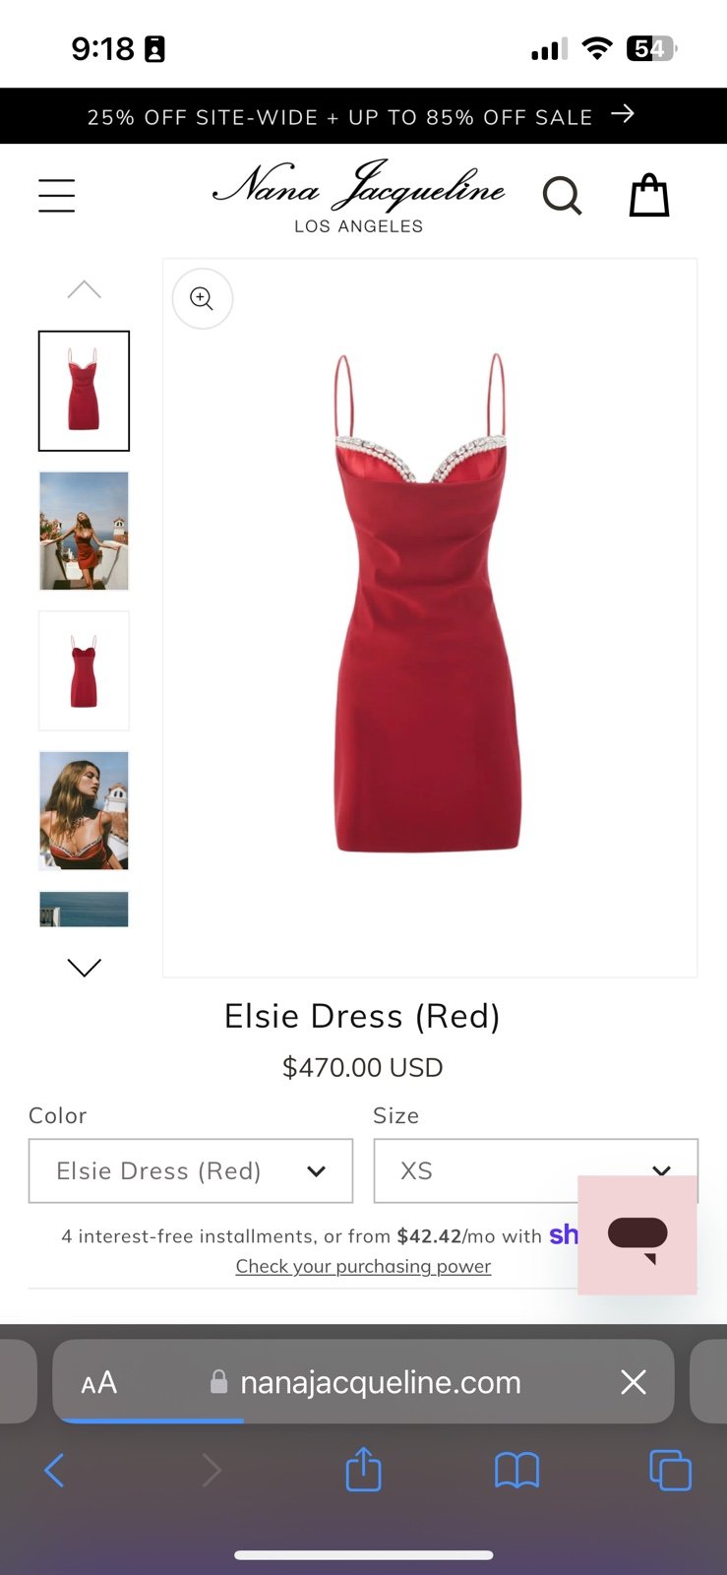
Task: Open the AA reader text options
Action: click(98, 1383)
